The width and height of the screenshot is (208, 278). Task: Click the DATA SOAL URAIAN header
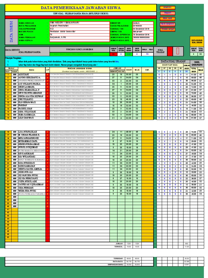(173, 61)
